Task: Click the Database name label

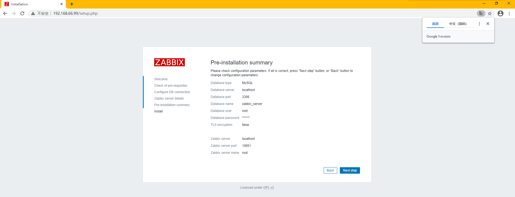Action: (x=222, y=104)
